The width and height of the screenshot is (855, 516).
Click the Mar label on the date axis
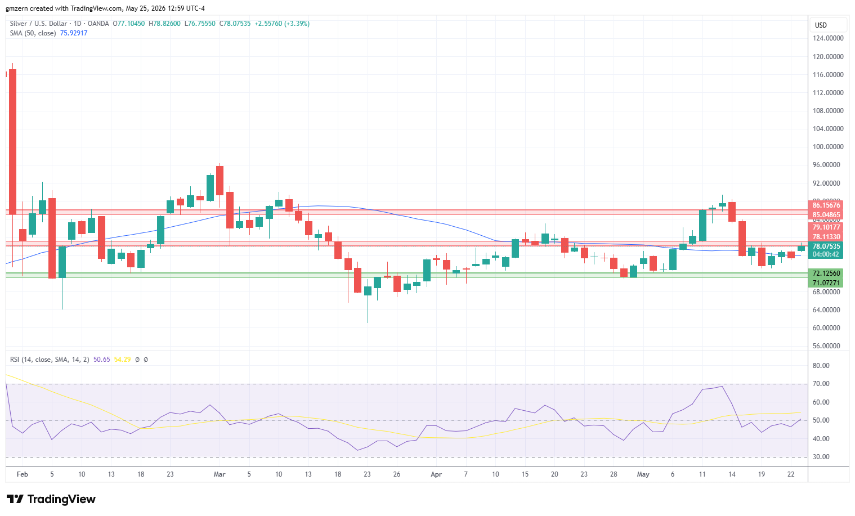coord(220,474)
